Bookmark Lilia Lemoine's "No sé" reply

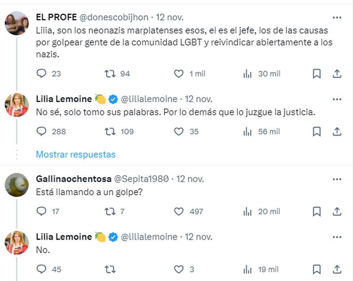coord(316,132)
